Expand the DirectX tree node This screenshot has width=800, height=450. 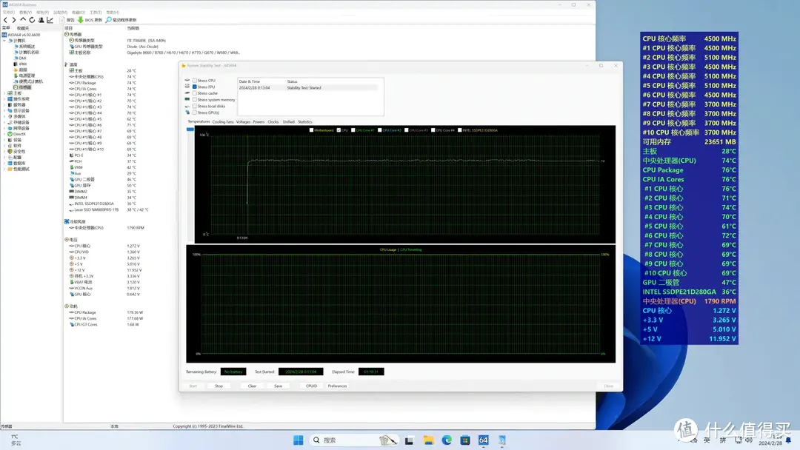click(x=4, y=134)
